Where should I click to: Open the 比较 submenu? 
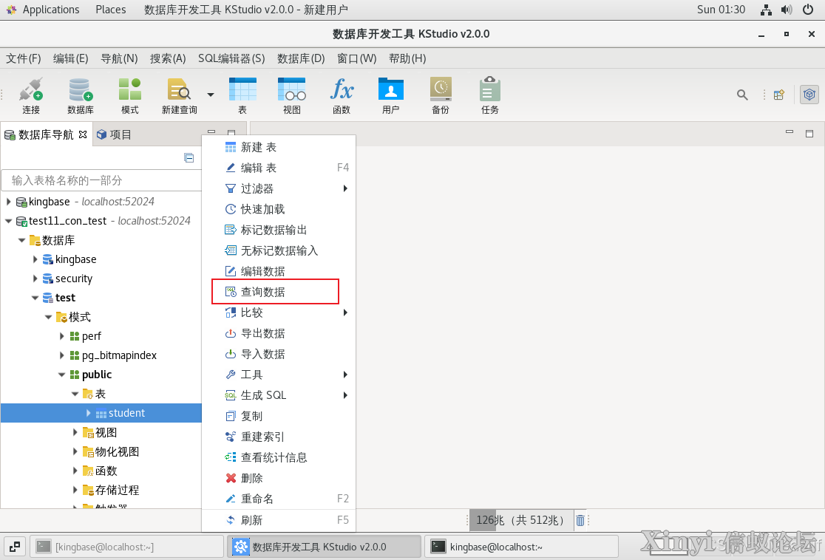(x=279, y=313)
